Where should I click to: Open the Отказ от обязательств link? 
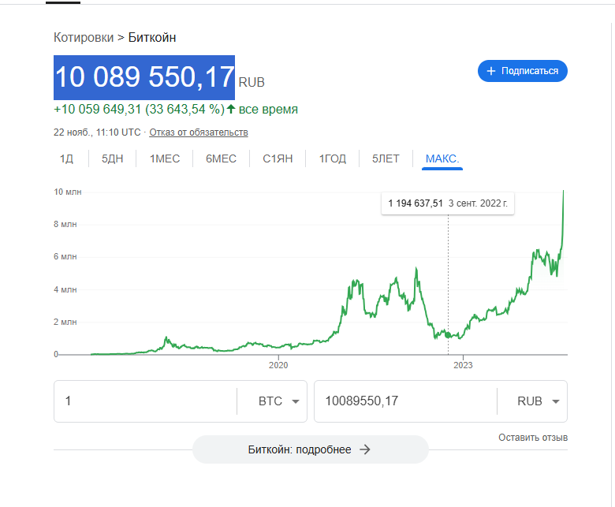point(199,132)
